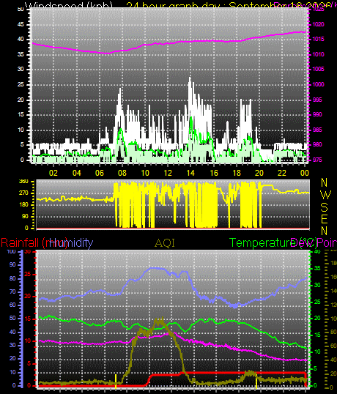
Task: Click the blue '60' humidity axis value
Action: [12, 305]
